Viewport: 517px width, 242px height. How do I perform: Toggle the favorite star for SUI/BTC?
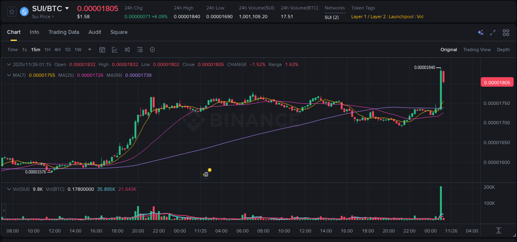tap(11, 12)
